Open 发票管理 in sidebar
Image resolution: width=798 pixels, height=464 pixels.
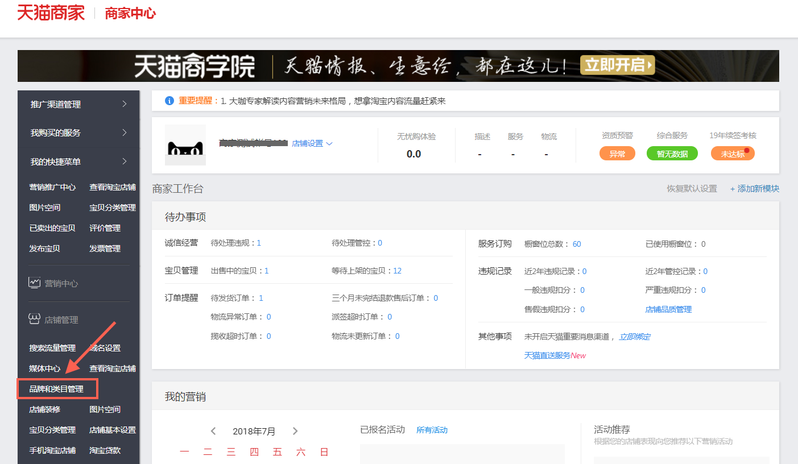click(x=105, y=248)
